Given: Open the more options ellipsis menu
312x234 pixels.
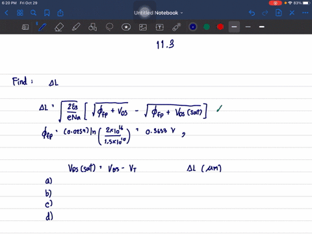Looking at the screenshot, I should pos(305,13).
